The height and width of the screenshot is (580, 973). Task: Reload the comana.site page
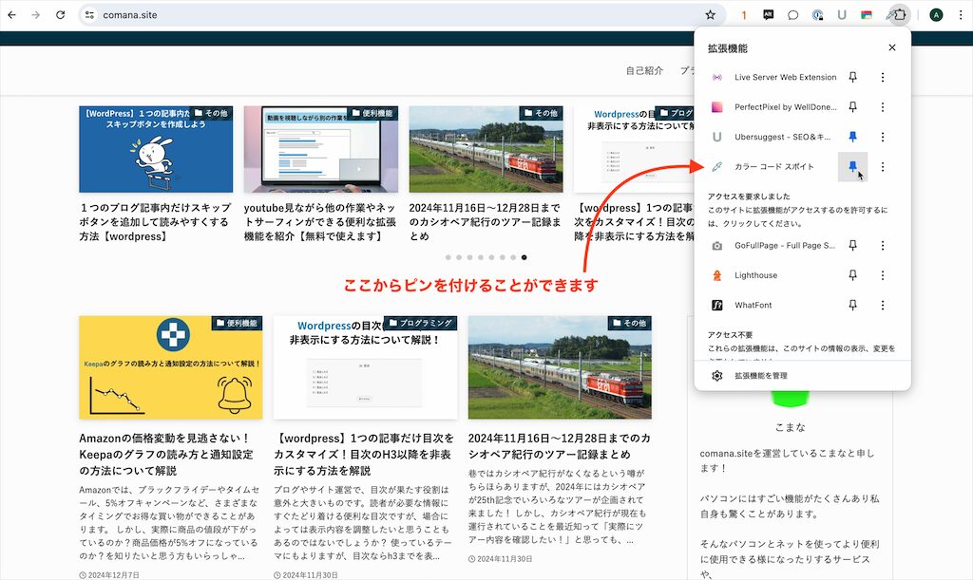60,15
